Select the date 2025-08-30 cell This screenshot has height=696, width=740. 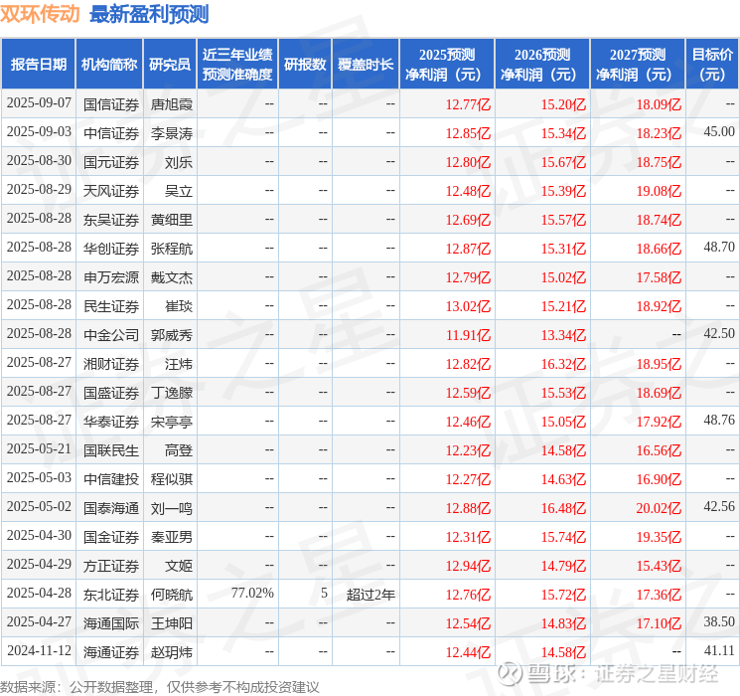tap(39, 161)
